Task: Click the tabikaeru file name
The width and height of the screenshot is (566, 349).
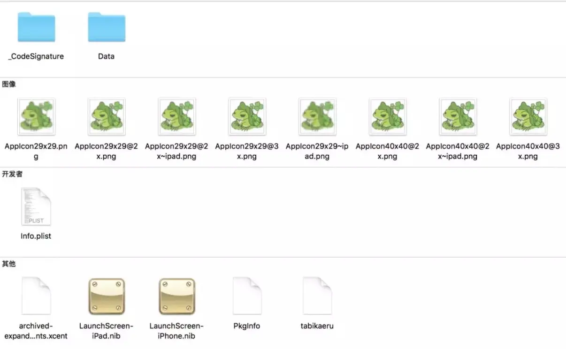Action: 317,326
